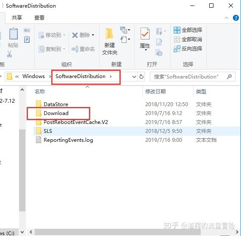Click the Cut scissors icon
Screen dimensions: 241x236
pyautogui.click(x=9, y=54)
